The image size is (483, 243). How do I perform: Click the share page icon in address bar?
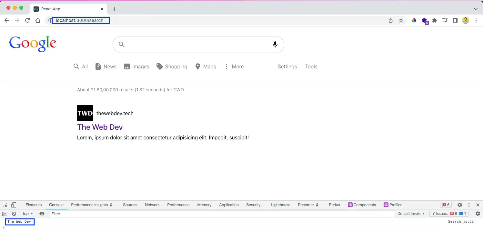(x=391, y=20)
